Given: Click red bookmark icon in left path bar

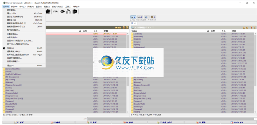Looking at the screenshot, I should point(124,27).
